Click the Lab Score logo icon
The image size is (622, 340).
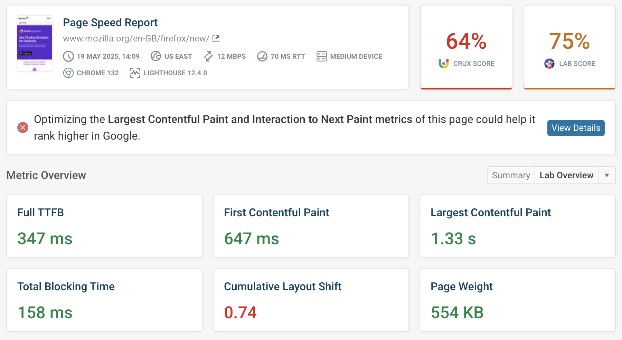[549, 64]
